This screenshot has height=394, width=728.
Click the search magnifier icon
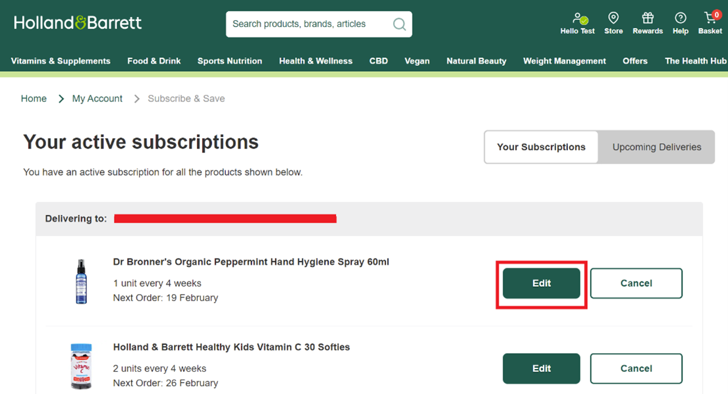(399, 24)
